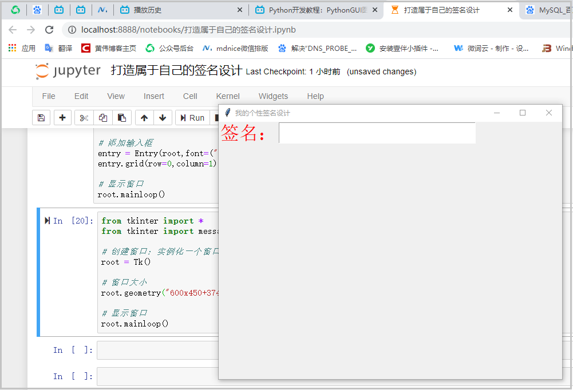The height and width of the screenshot is (390, 573).
Task: Paste cells using the paste icon
Action: coord(122,117)
